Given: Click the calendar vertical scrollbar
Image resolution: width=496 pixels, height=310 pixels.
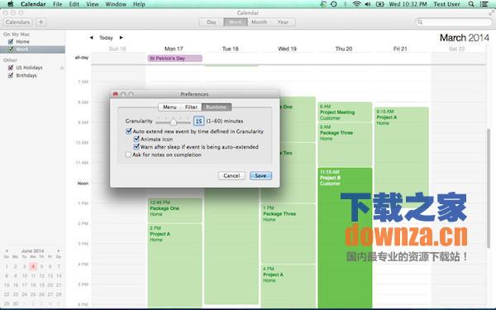Looking at the screenshot, I should (x=489, y=188).
